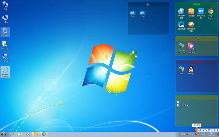Toggle Chinese/English 中 mode on Sogou bar
The height and width of the screenshot is (137, 219).
[x=200, y=130]
